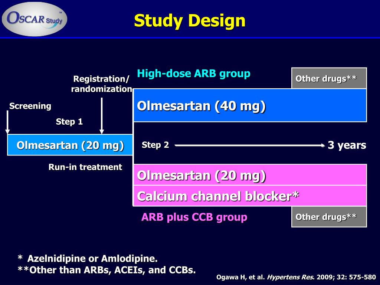This screenshot has height=285, width=380.
Task: Click the Azelnidipine or Amlodipine footnote
Action: tap(88, 259)
